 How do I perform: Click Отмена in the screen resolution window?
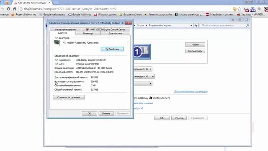pyautogui.click(x=179, y=118)
